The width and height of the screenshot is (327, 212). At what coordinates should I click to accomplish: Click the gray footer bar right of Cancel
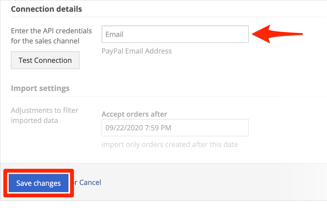[214, 182]
